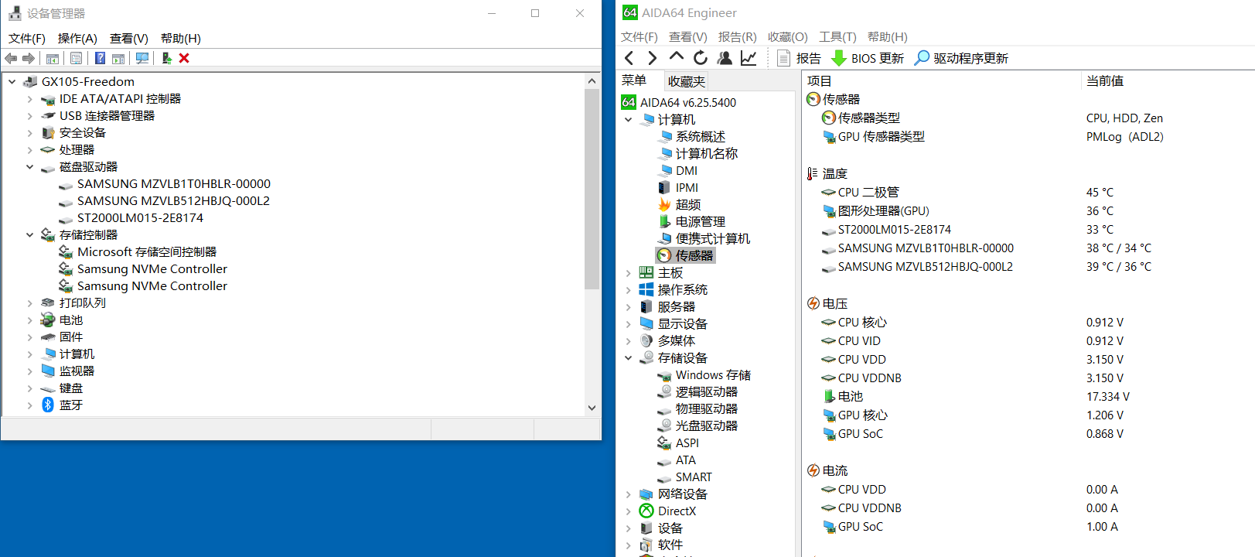Select AIDA64 v6.25.5400 root node
The height and width of the screenshot is (557, 1255).
(688, 102)
